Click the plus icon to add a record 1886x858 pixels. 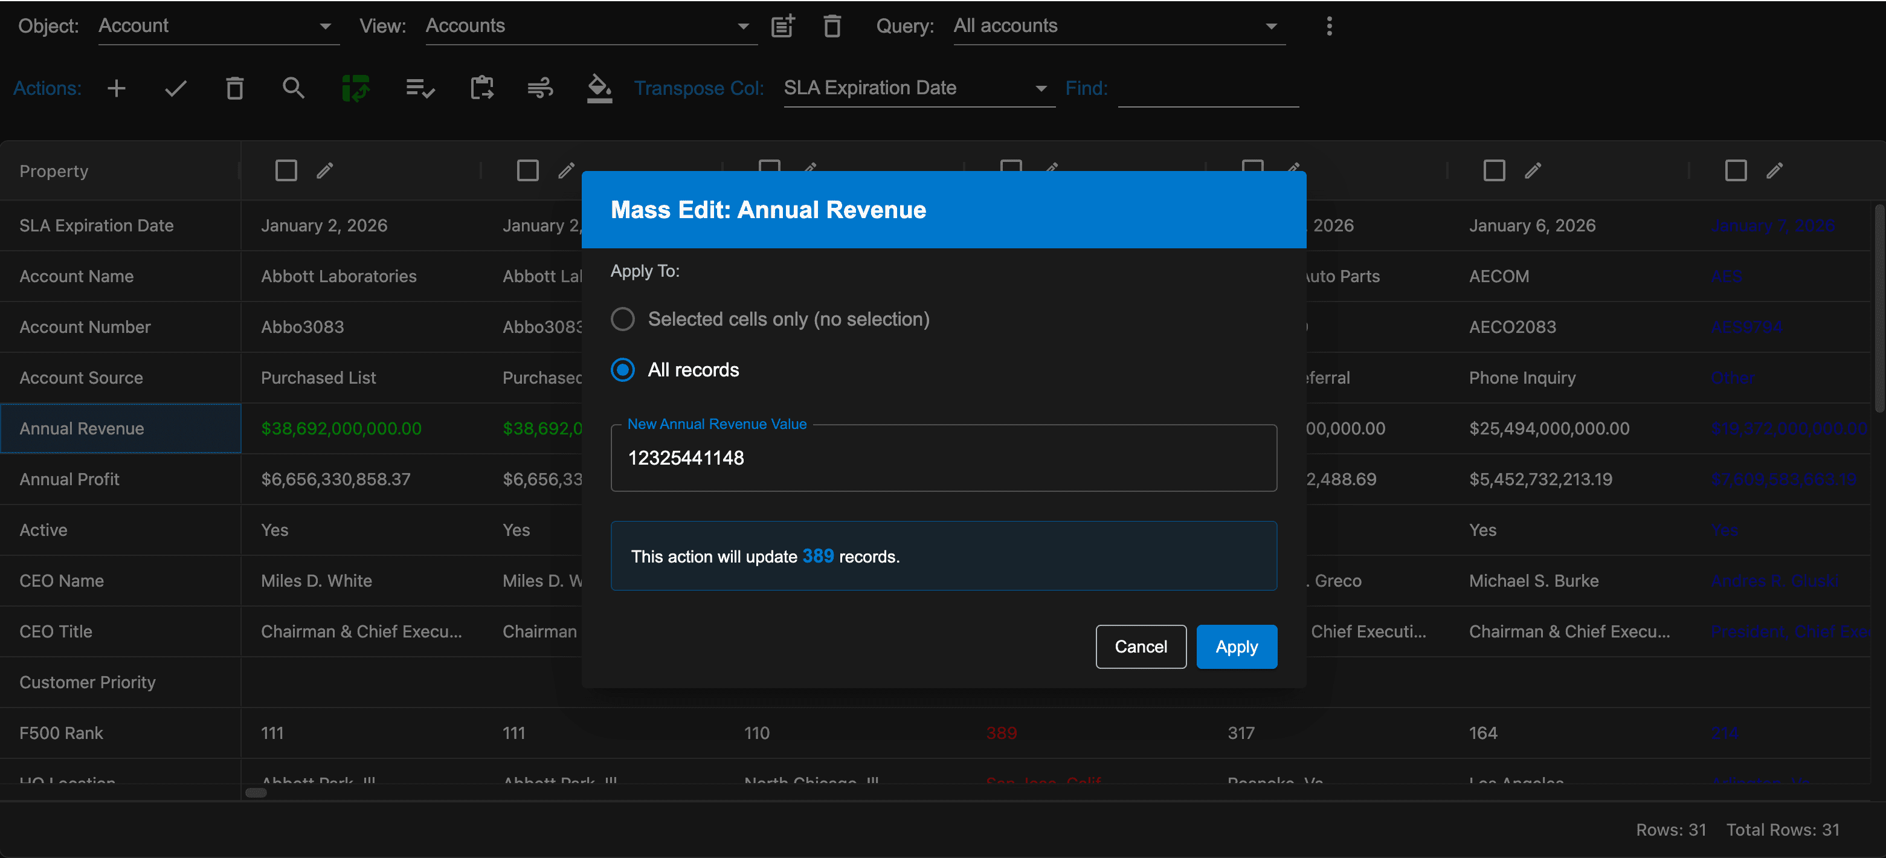tap(117, 89)
